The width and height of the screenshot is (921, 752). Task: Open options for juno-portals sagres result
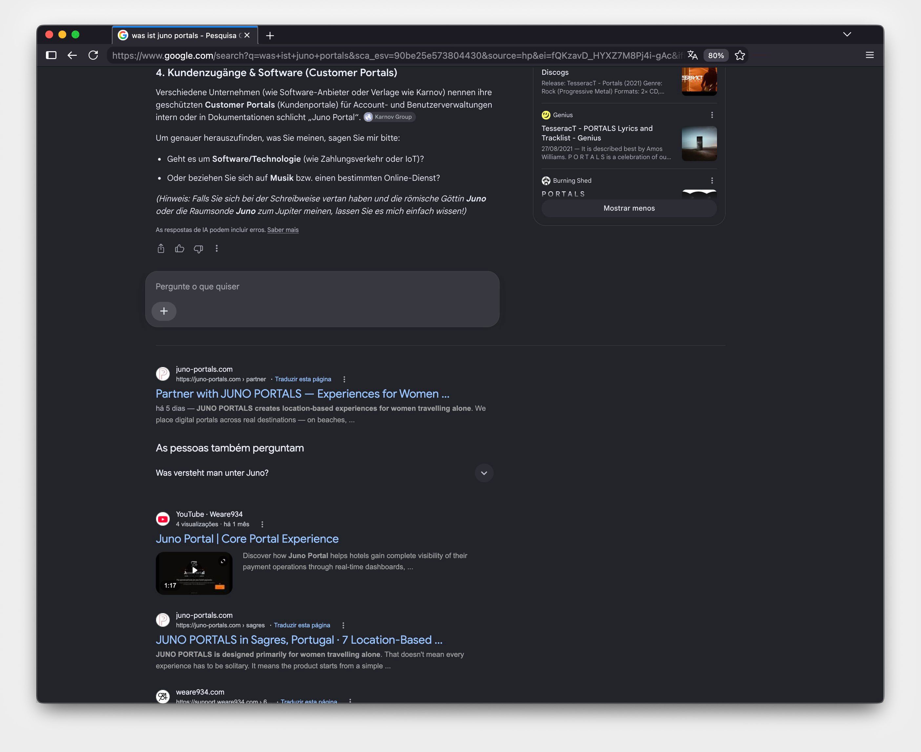pos(343,625)
